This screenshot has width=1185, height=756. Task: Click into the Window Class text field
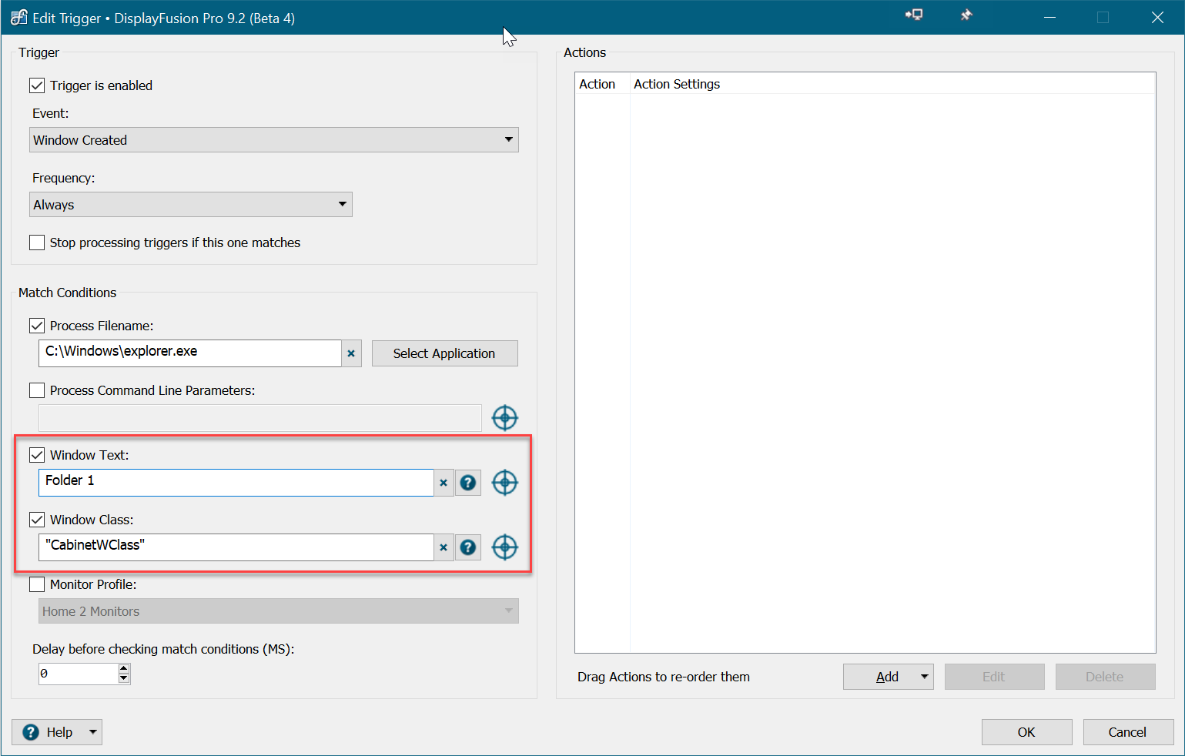[x=236, y=547]
